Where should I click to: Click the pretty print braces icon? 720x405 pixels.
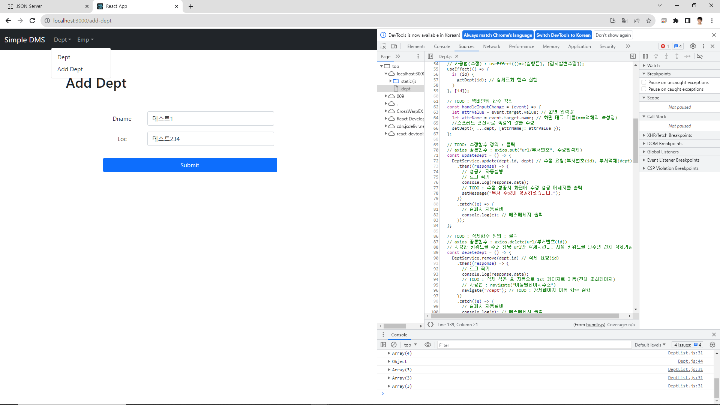430,324
